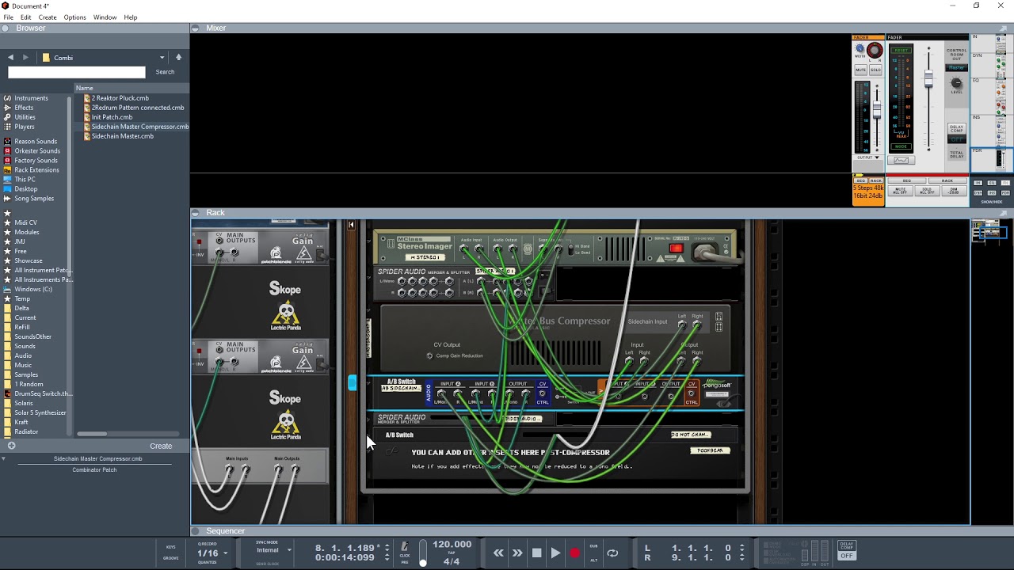Toggle the Loop button in transport
Viewport: 1014px width, 570px height.
coord(612,553)
